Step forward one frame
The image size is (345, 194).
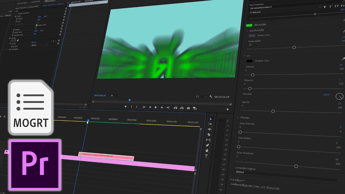162,108
